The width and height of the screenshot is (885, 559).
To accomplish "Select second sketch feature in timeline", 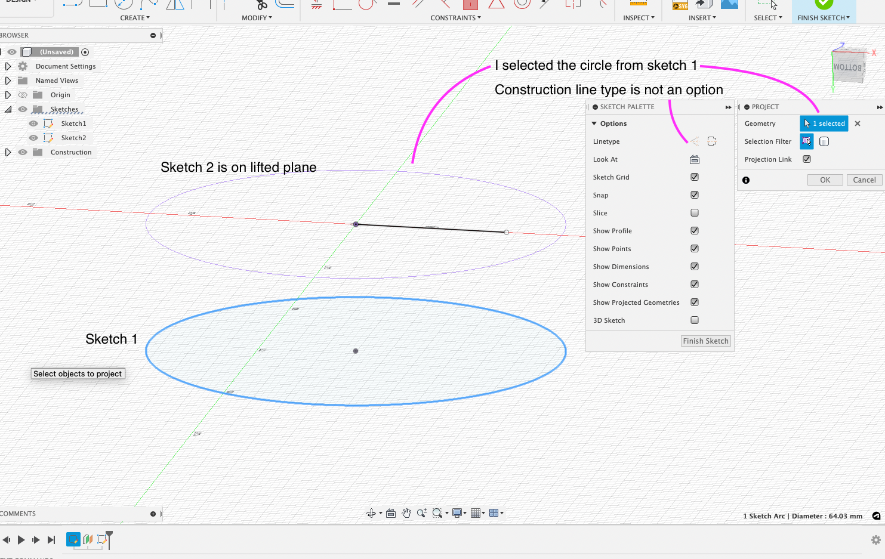I will (102, 539).
